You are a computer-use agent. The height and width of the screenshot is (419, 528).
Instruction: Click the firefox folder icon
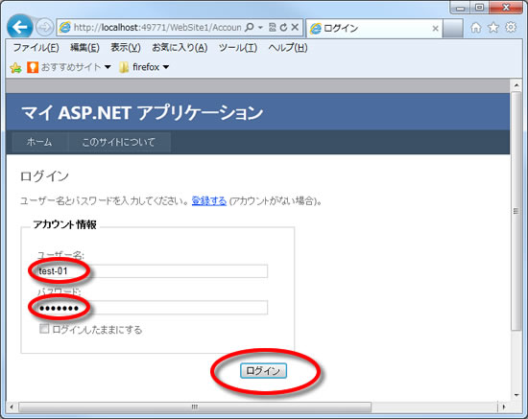coord(124,67)
